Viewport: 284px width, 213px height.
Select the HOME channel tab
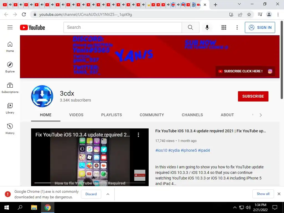pos(46,115)
